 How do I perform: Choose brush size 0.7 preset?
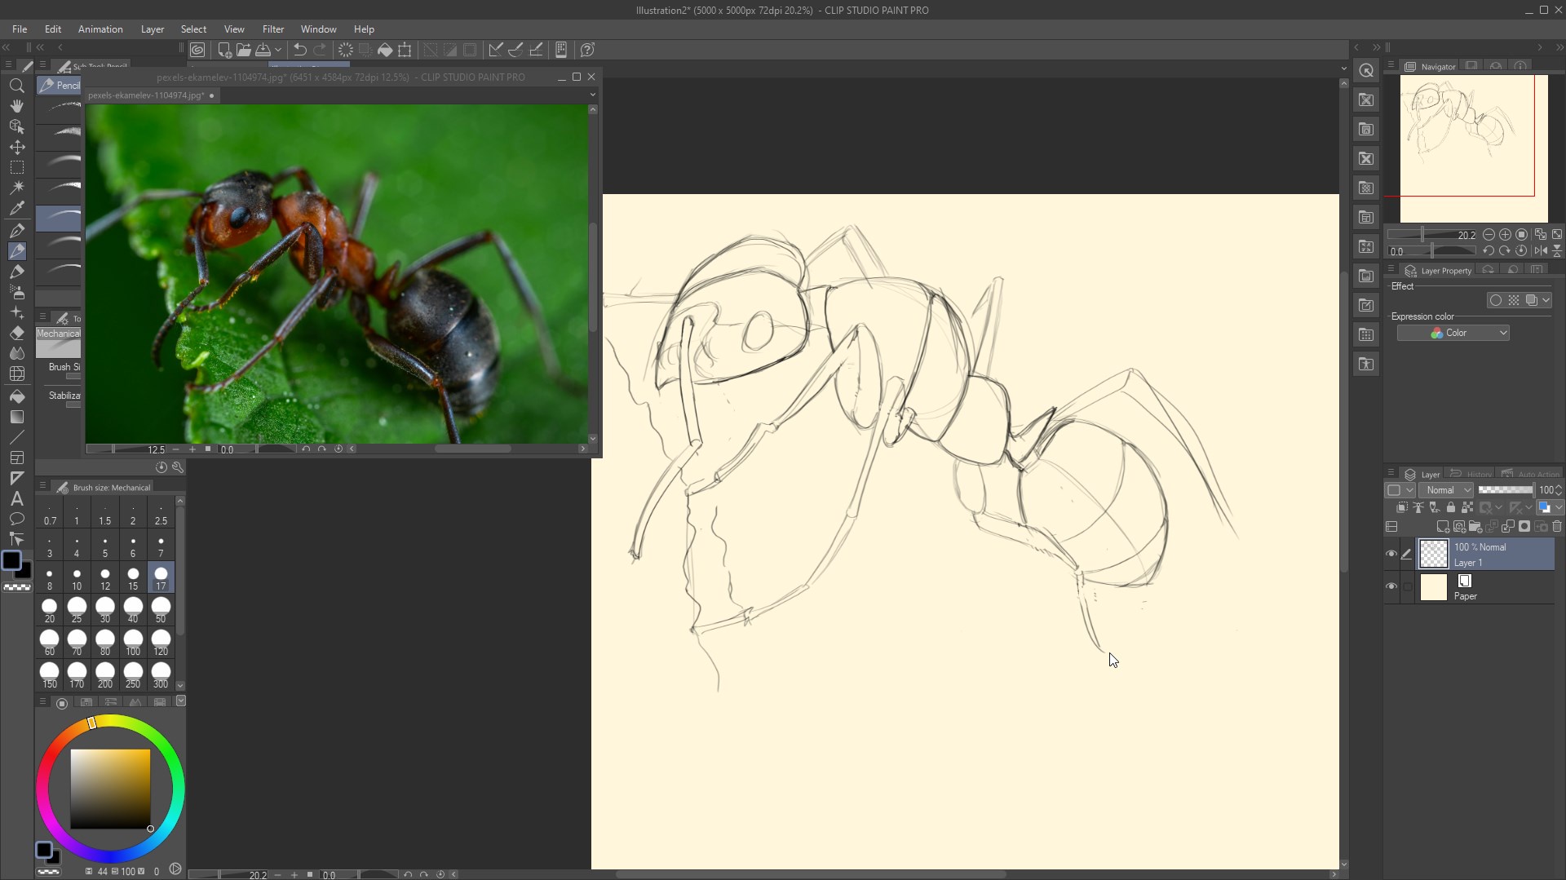[x=50, y=512]
